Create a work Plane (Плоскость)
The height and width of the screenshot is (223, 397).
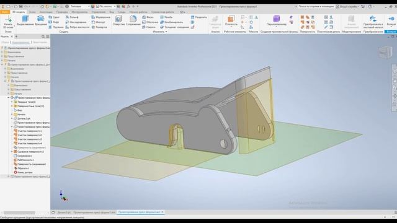coord(231,20)
